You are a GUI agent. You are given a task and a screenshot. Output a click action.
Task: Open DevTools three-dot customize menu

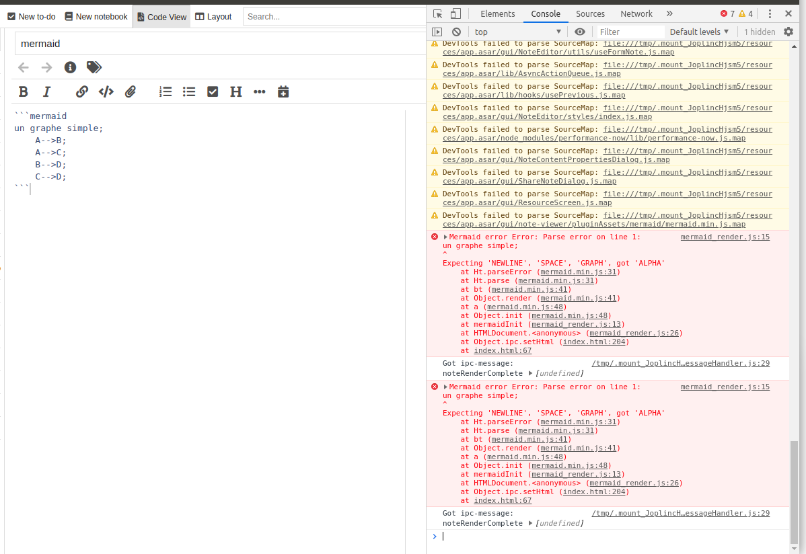coord(770,14)
